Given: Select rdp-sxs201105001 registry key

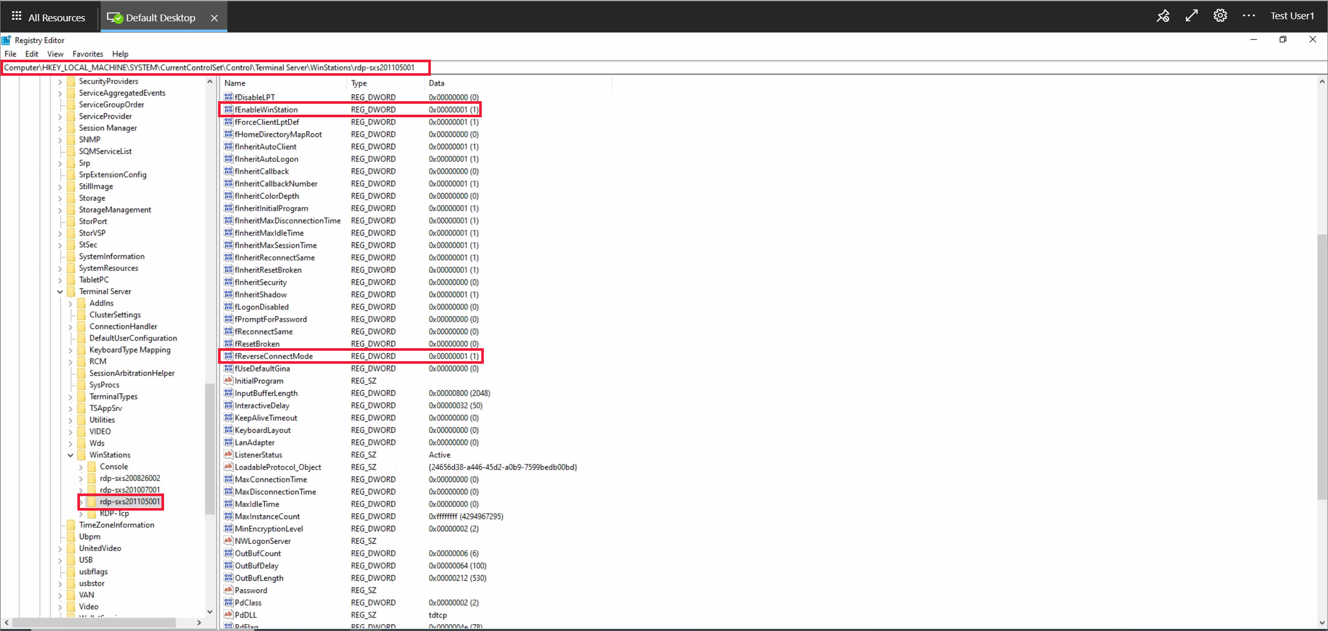Looking at the screenshot, I should (130, 501).
